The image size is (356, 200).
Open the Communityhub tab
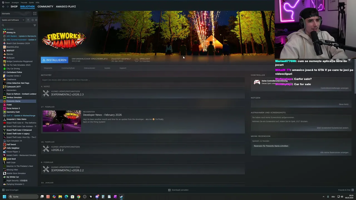(x=68, y=68)
